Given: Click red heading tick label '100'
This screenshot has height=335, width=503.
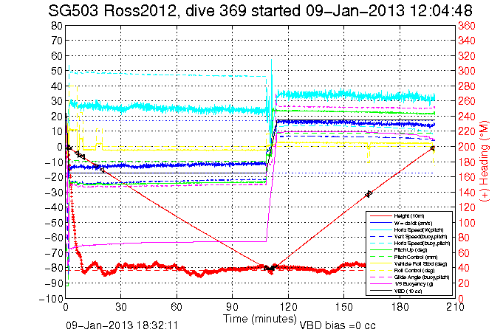Looking at the screenshot, I should pos(466,223).
